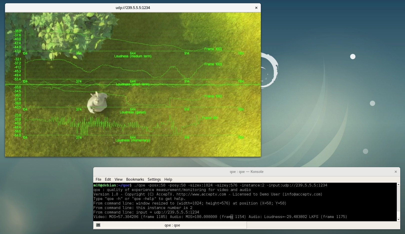Open the File menu in Konsole

click(x=98, y=179)
